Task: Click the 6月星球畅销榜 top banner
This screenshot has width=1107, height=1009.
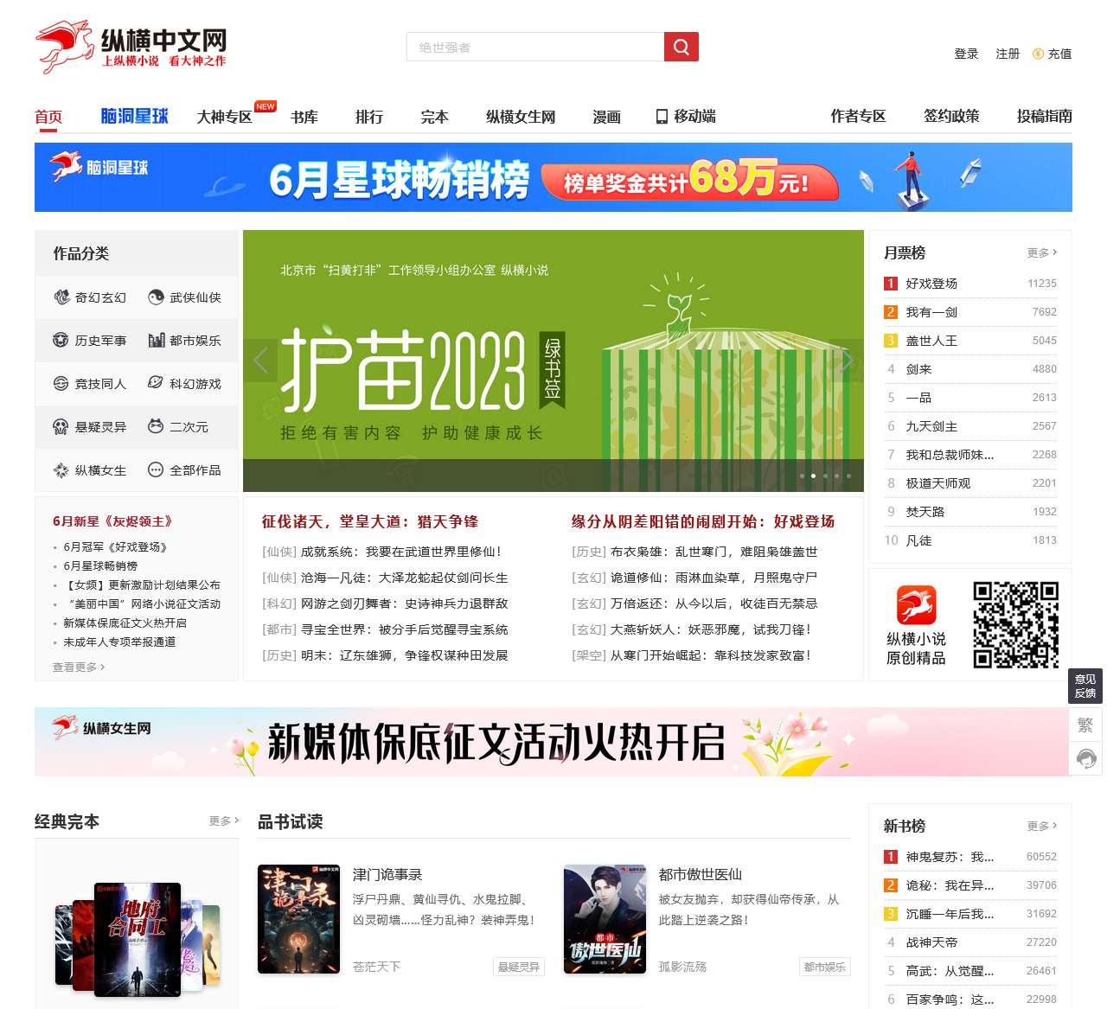Action: (553, 177)
